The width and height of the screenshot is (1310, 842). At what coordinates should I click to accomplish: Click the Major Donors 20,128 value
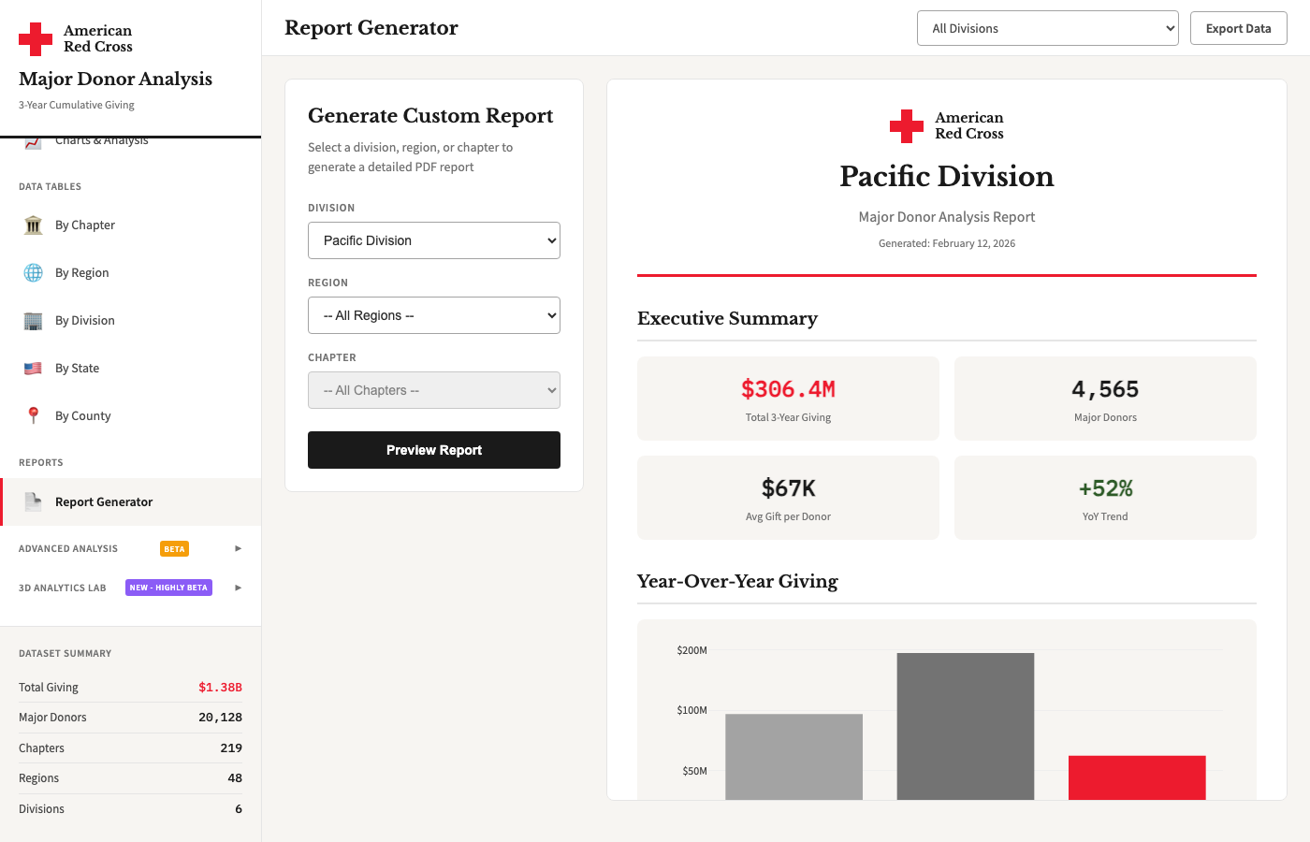tap(220, 718)
